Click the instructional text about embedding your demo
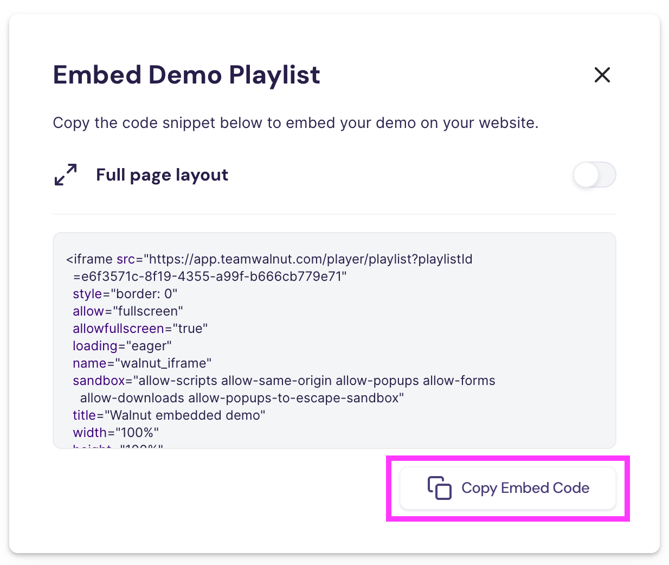Viewport: 669px width, 565px height. coord(295,123)
